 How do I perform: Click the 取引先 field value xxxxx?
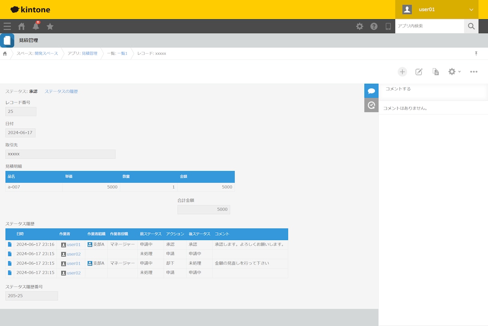[60, 154]
